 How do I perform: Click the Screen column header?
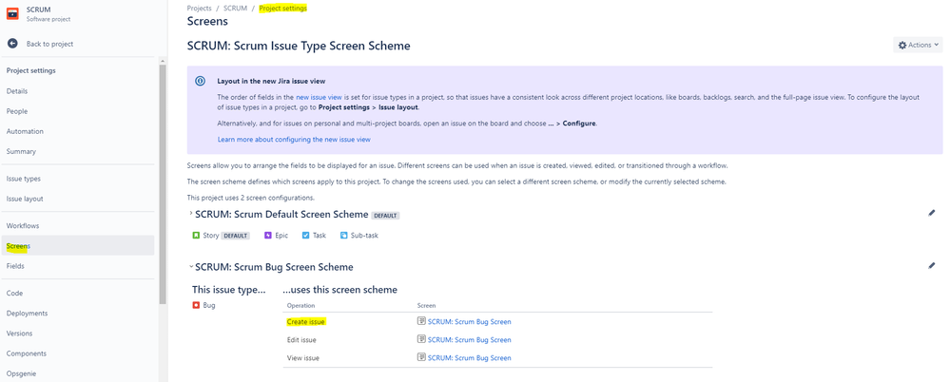pos(427,306)
